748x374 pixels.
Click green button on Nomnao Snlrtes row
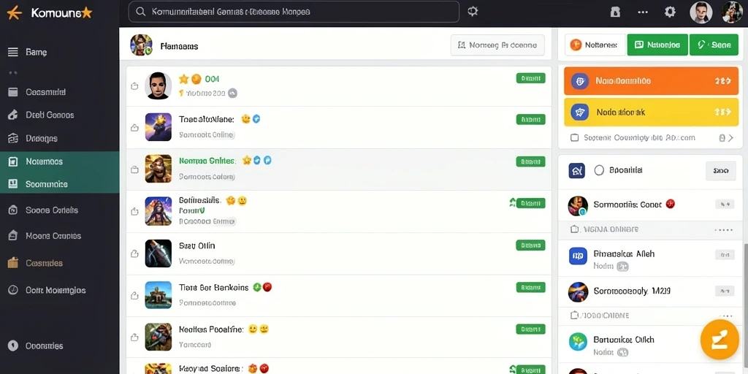coord(530,161)
